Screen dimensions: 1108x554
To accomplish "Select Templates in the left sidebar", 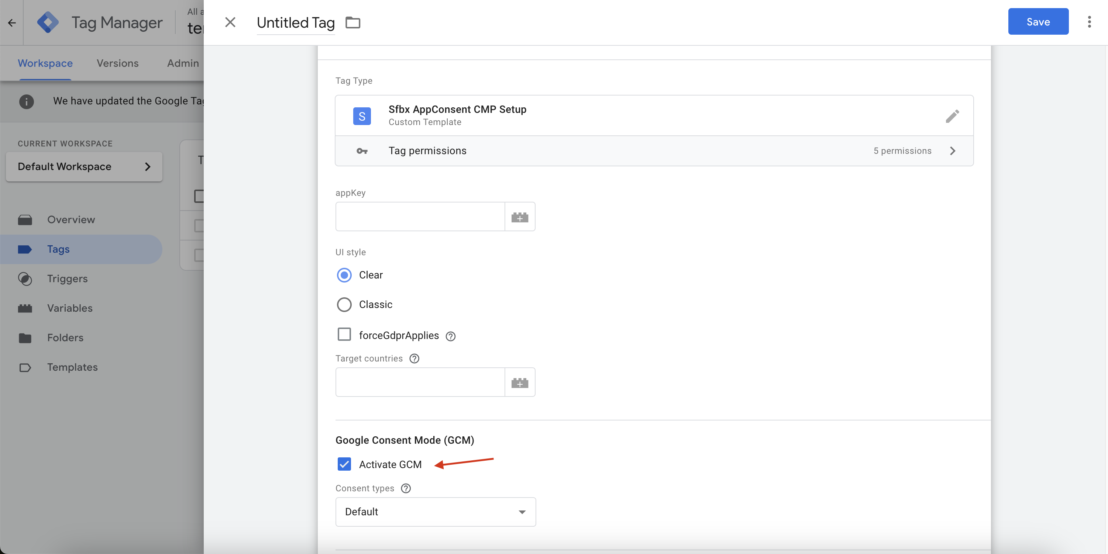I will 72,367.
